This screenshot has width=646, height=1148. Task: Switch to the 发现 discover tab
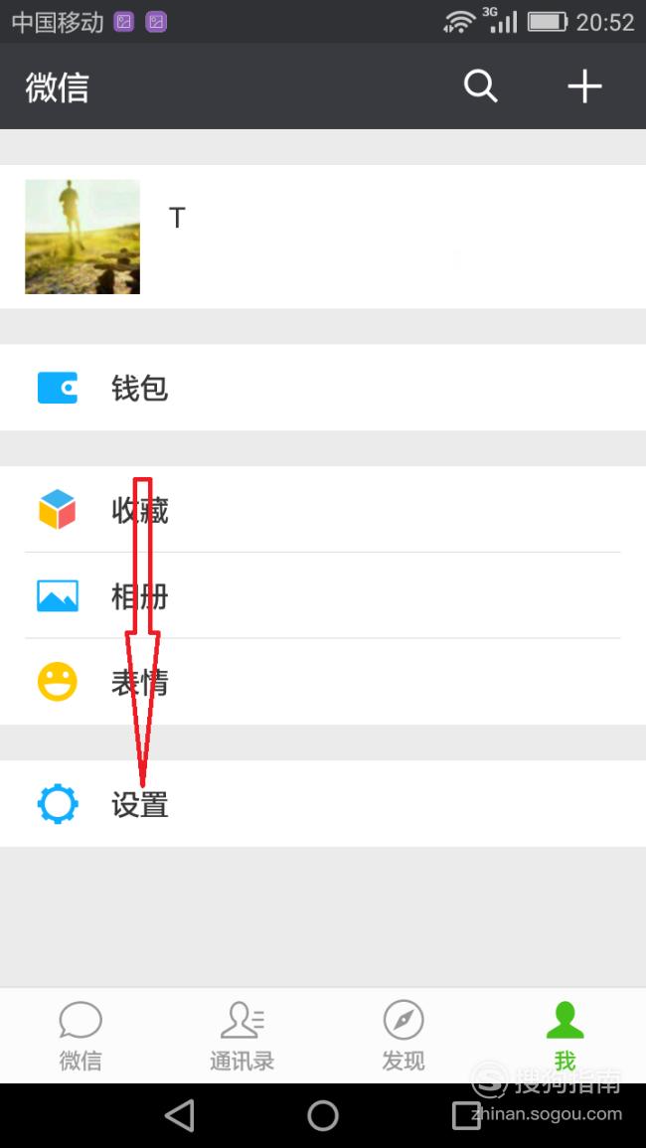404,1036
